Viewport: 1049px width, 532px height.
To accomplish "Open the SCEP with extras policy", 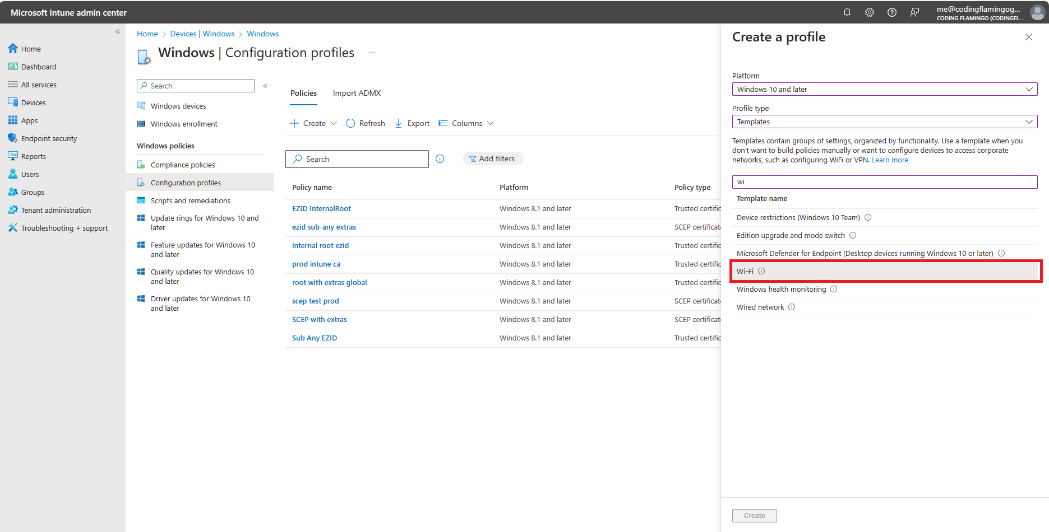I will (320, 319).
